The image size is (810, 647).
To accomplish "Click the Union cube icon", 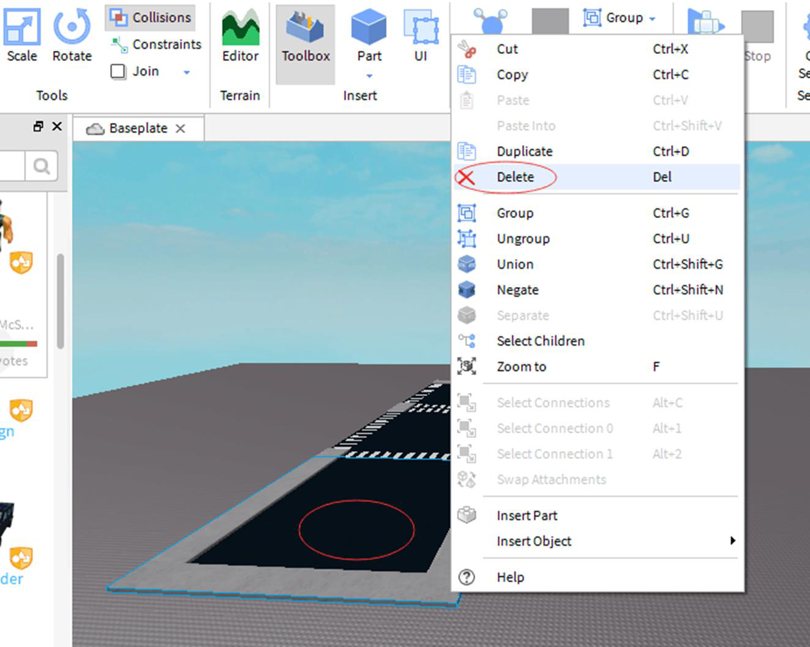I will (x=467, y=264).
